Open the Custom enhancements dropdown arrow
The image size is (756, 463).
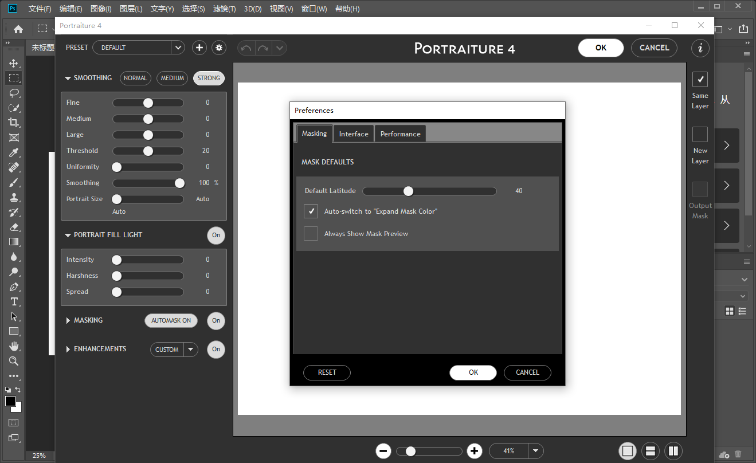click(191, 350)
